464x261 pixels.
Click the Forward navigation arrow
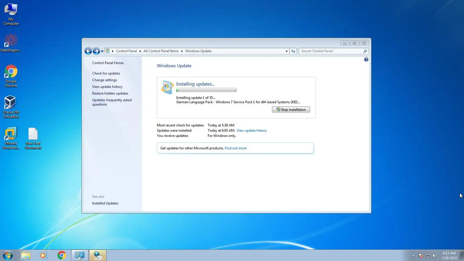(x=96, y=51)
